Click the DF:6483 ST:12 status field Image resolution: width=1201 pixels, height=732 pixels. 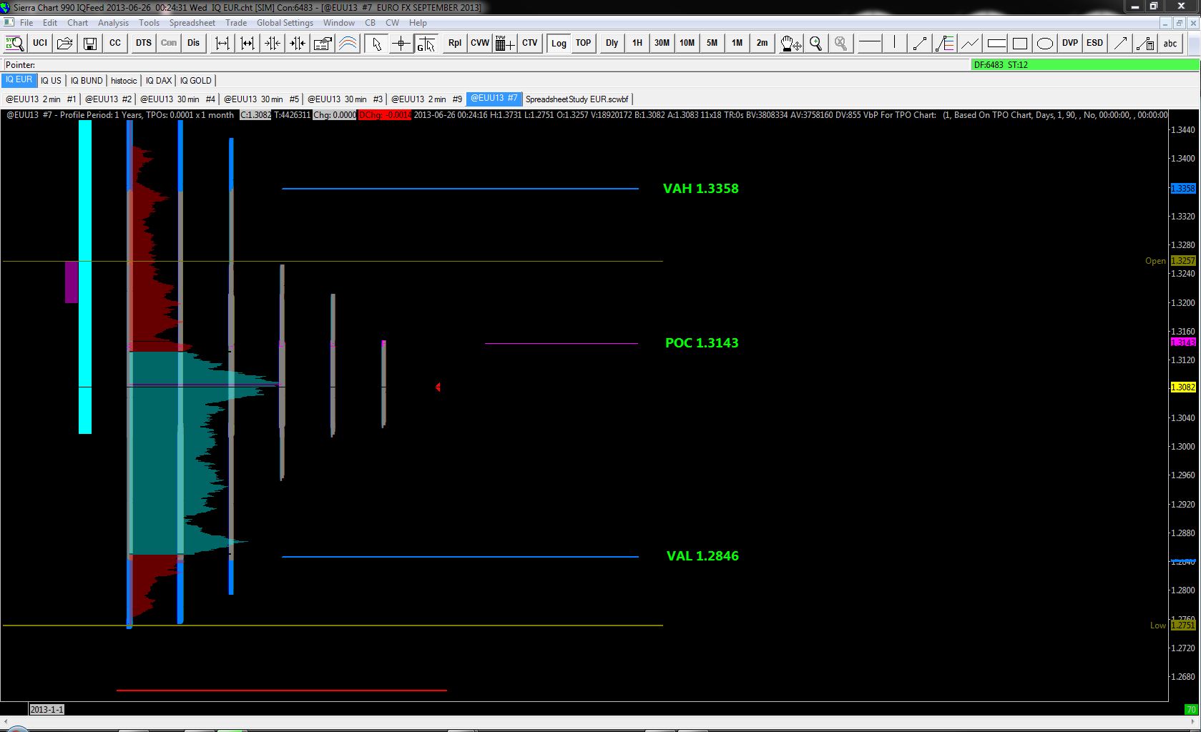click(x=1084, y=64)
